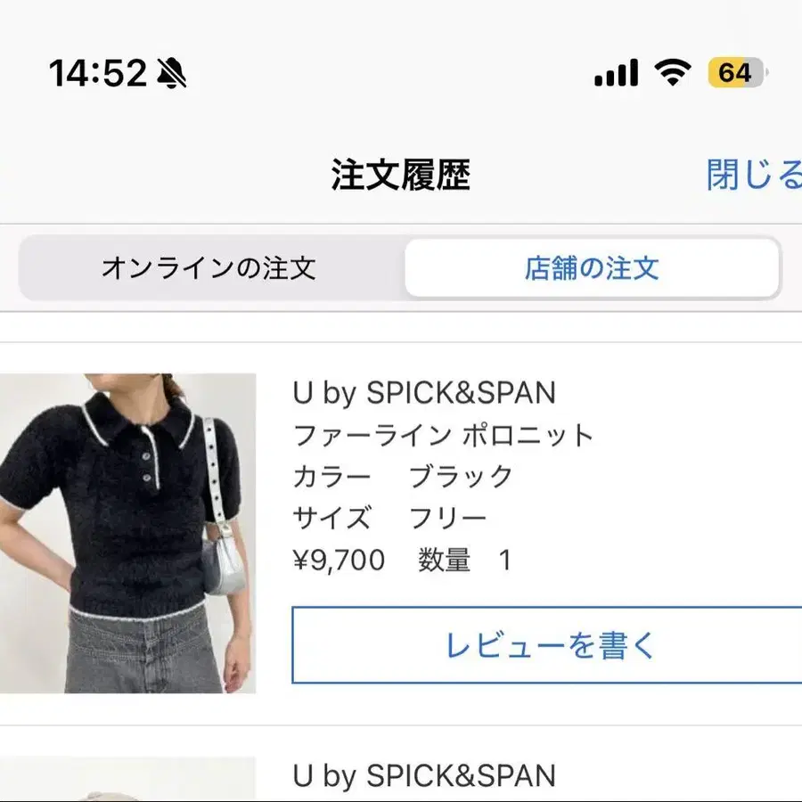Screen dimensions: 802x802
Task: Tap the first U by SPICK&SPAN brand name
Action: (x=424, y=393)
